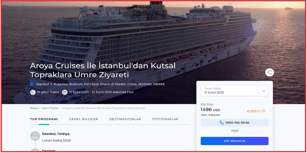This screenshot has height=153, width=307.
Task: Select the İstanbul, Türkiye itinerary entry
Action: click(x=56, y=134)
